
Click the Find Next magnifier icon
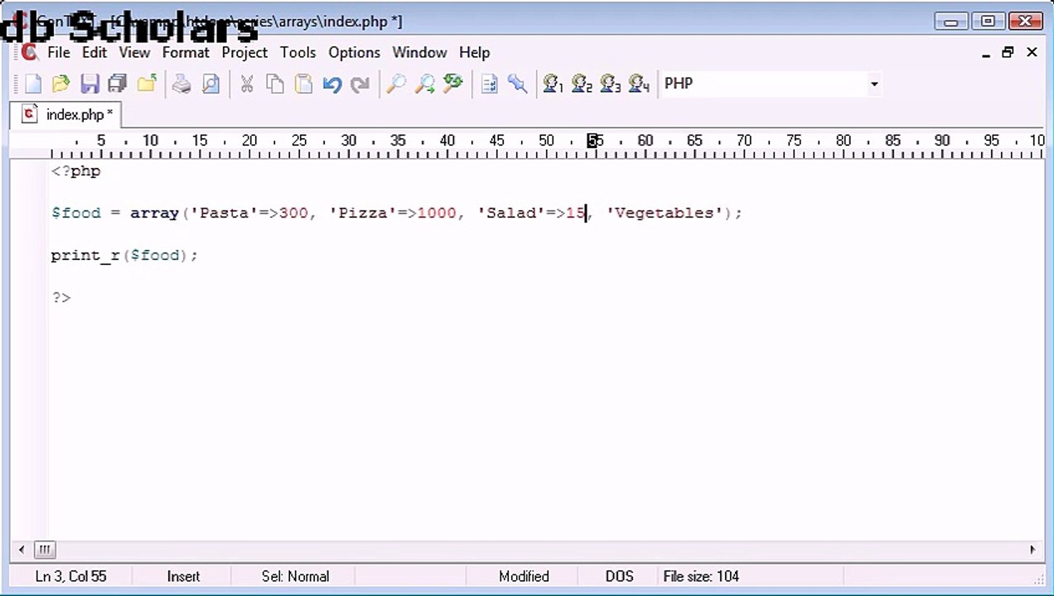click(424, 84)
